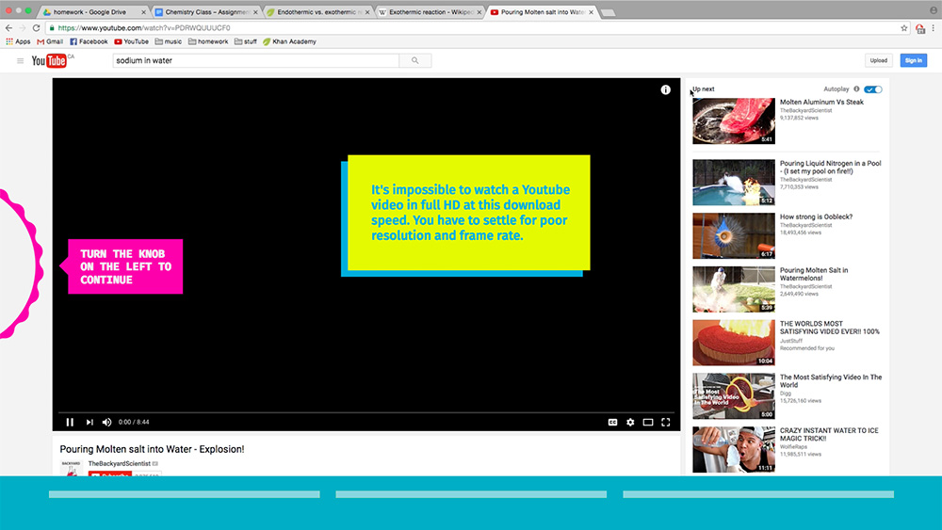Click the Upload button
The height and width of the screenshot is (530, 942).
[x=878, y=60]
